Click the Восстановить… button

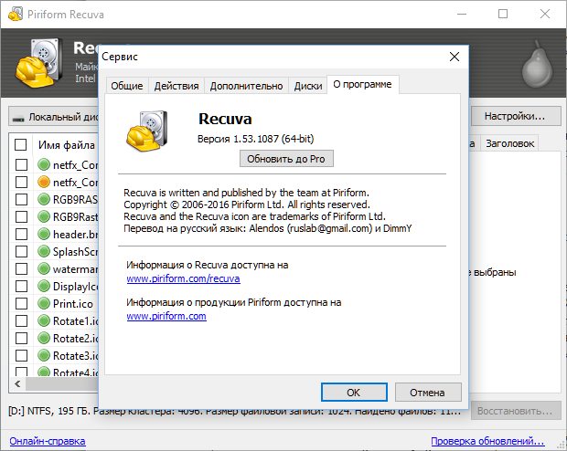[516, 411]
